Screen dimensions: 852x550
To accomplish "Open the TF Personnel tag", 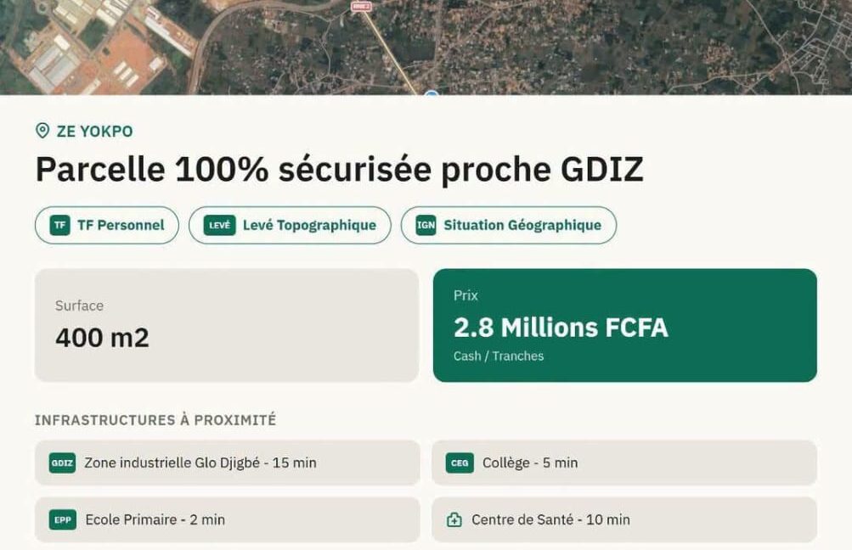I will [107, 225].
